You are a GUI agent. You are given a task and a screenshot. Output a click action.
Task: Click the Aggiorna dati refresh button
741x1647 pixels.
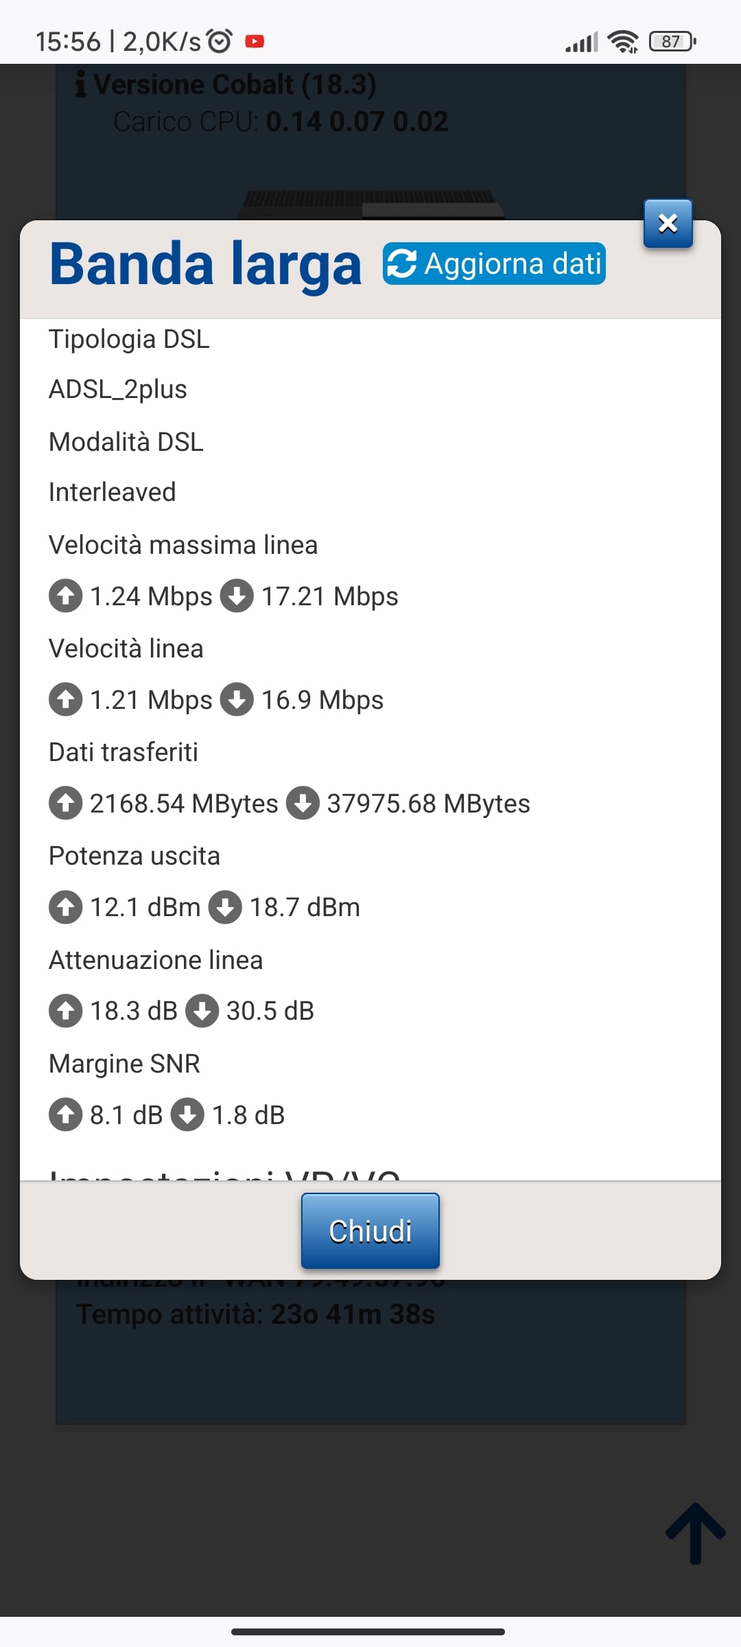[494, 264]
